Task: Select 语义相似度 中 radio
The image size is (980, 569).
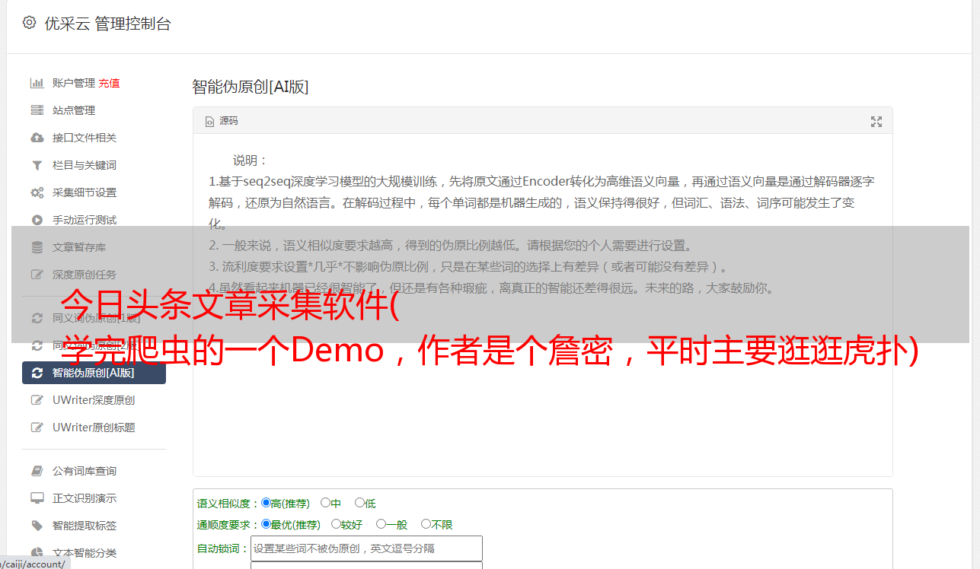Action: point(325,503)
